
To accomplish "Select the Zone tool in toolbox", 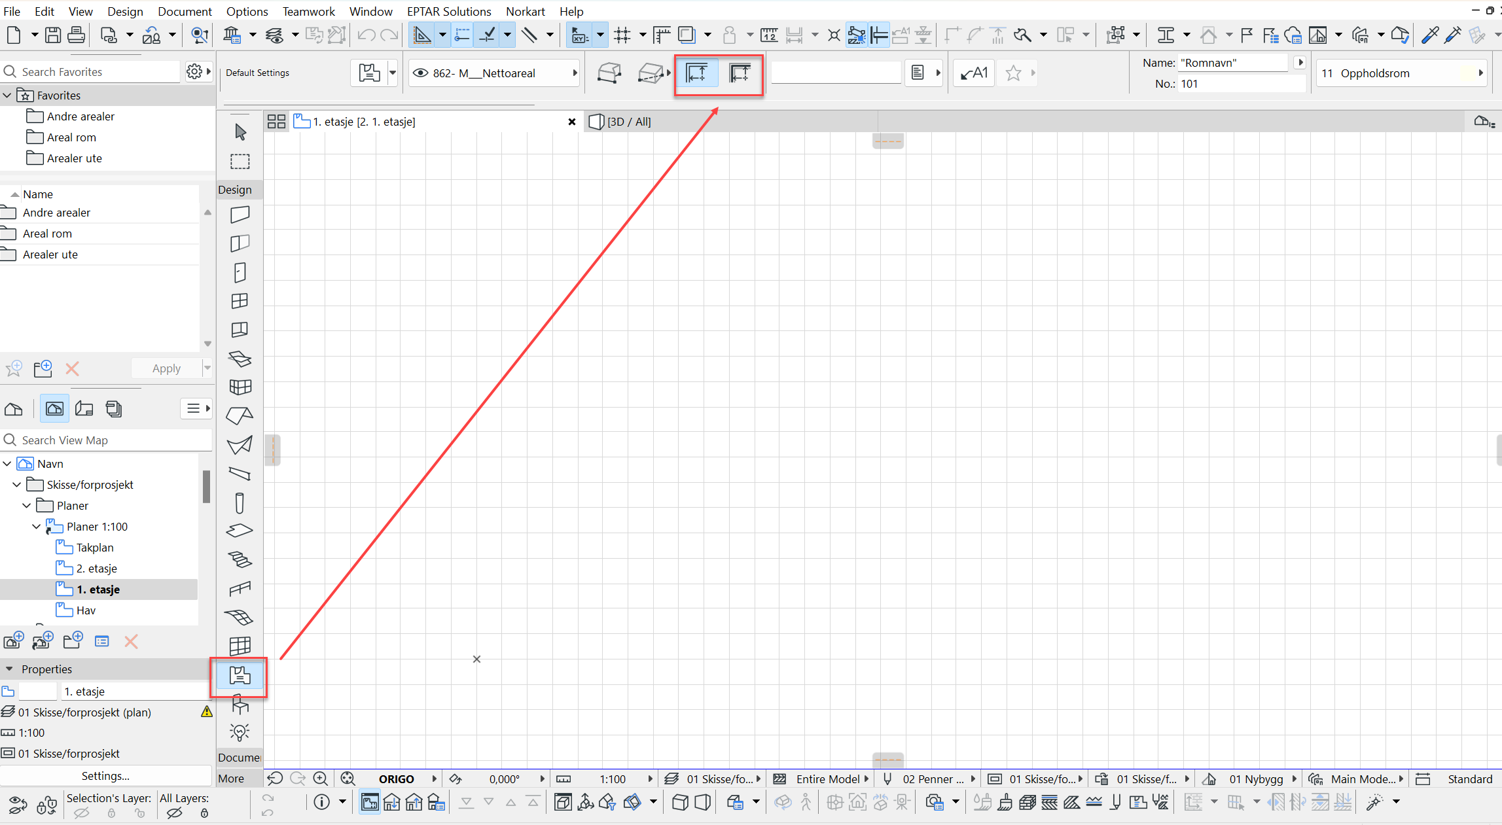I will point(240,676).
